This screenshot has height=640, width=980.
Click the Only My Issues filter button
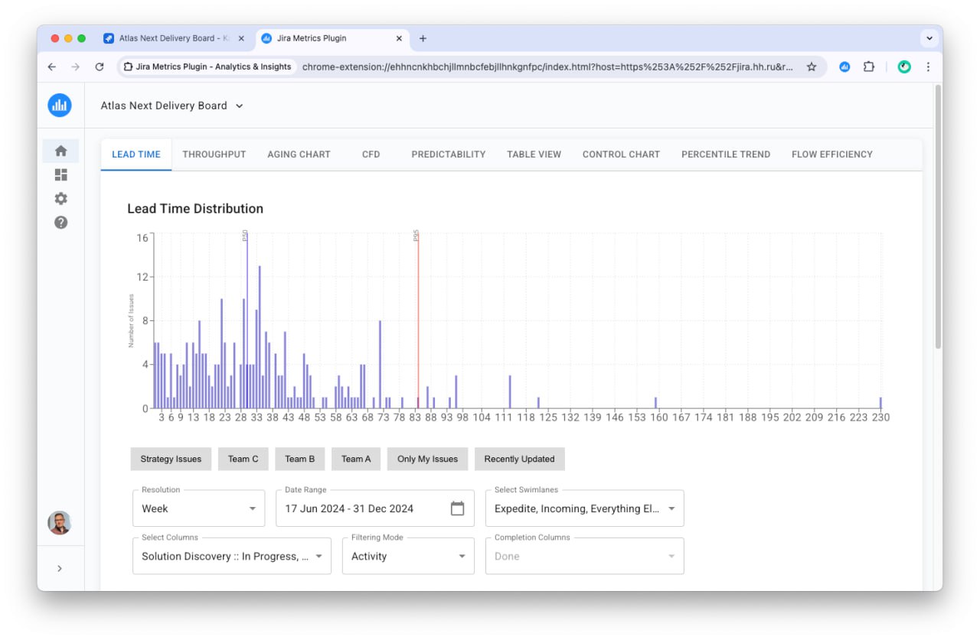[x=427, y=459]
